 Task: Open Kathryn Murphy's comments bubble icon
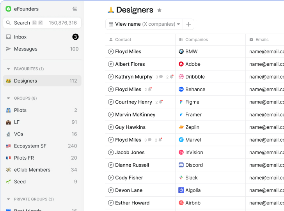(x=161, y=77)
